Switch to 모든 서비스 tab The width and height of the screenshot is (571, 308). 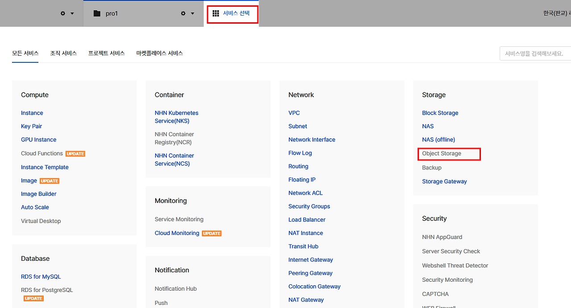coord(25,53)
